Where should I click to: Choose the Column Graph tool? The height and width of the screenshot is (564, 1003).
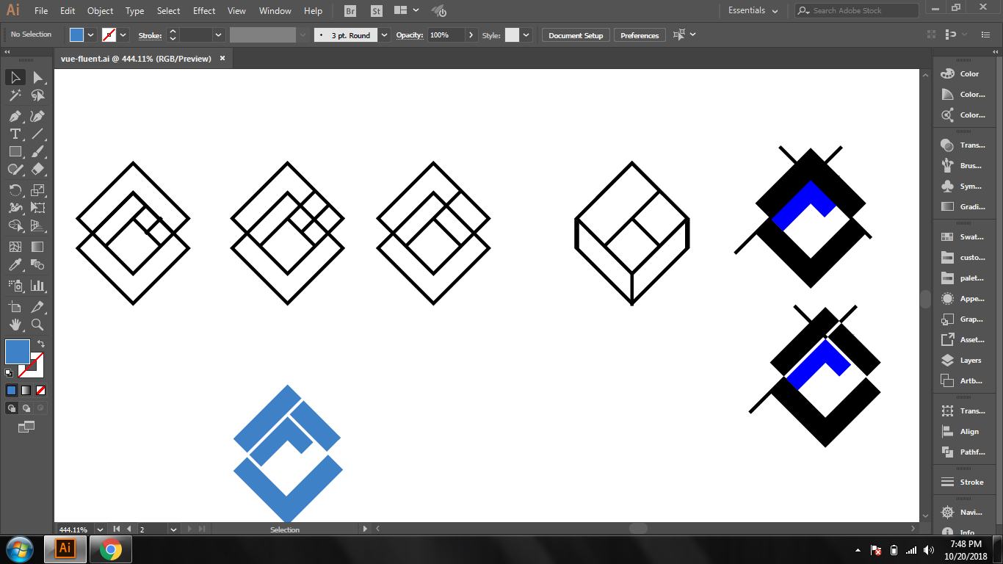37,286
